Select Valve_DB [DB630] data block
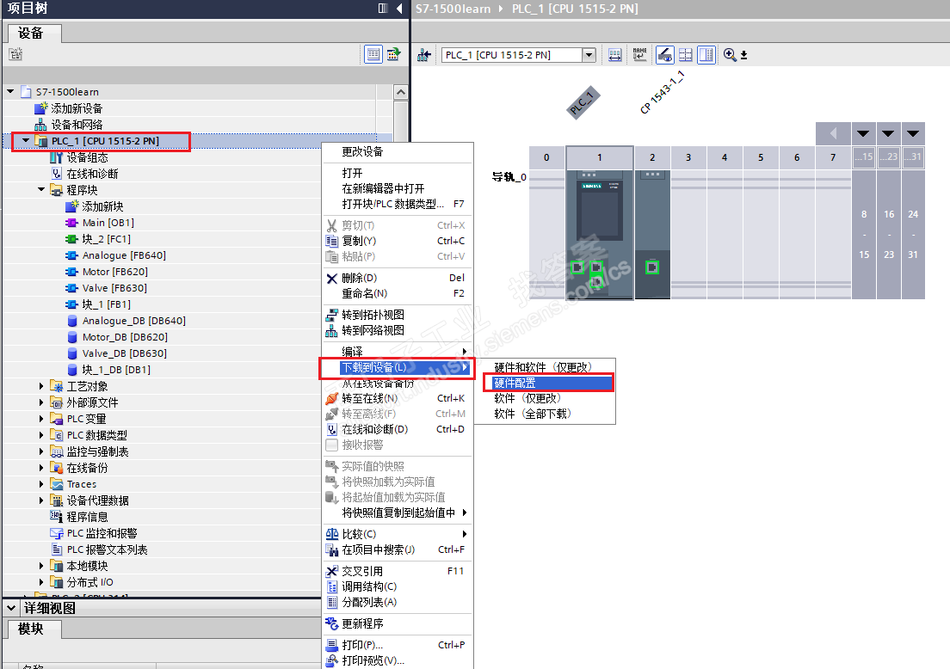The height and width of the screenshot is (669, 950). coord(124,353)
